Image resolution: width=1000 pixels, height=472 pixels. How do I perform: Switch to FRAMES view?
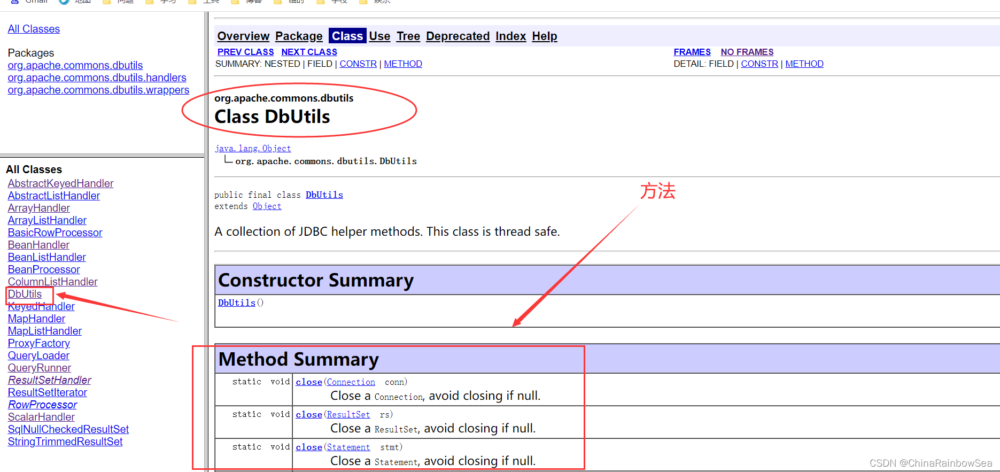click(x=692, y=52)
